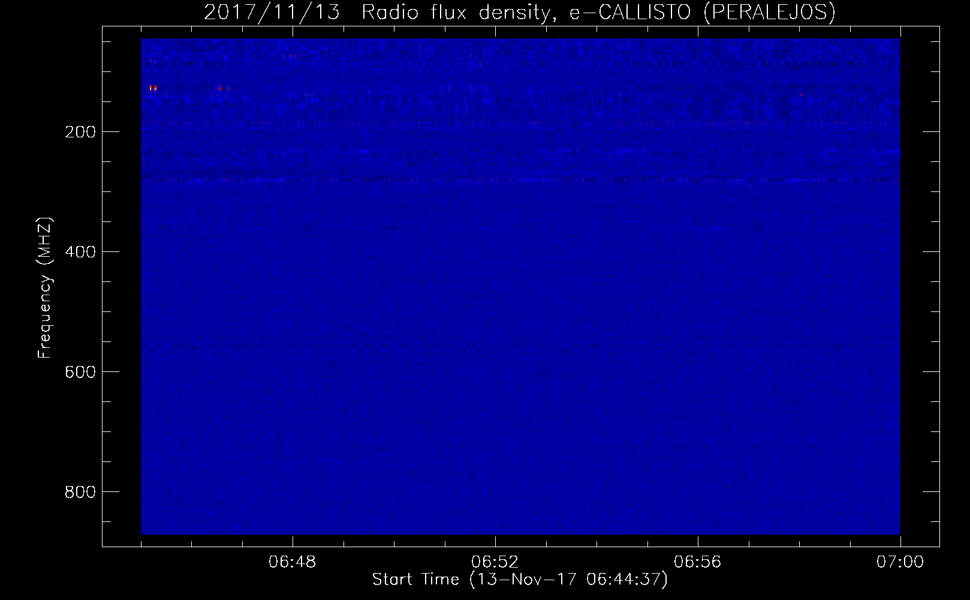Image resolution: width=970 pixels, height=600 pixels.
Task: Click the '06:56' time tick label
Action: point(698,562)
